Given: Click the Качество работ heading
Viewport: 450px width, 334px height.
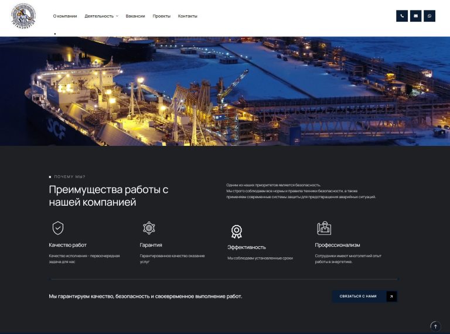Looking at the screenshot, I should pos(68,245).
